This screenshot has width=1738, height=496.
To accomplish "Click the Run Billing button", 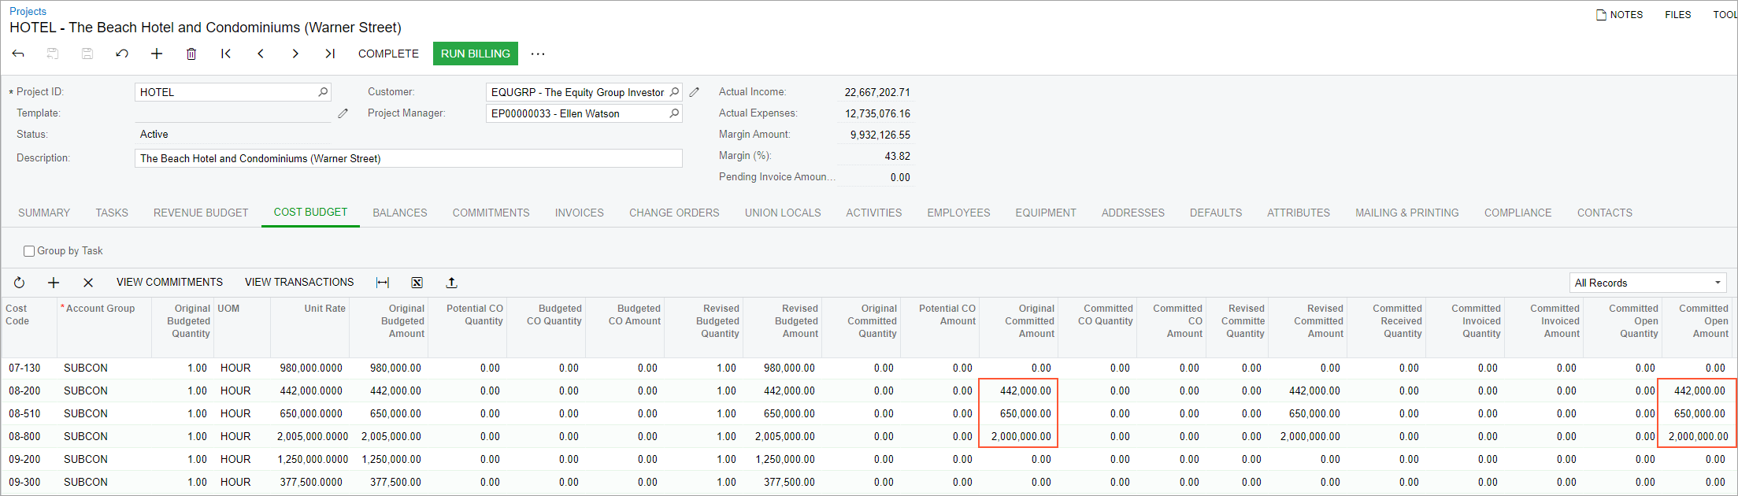I will (x=475, y=54).
